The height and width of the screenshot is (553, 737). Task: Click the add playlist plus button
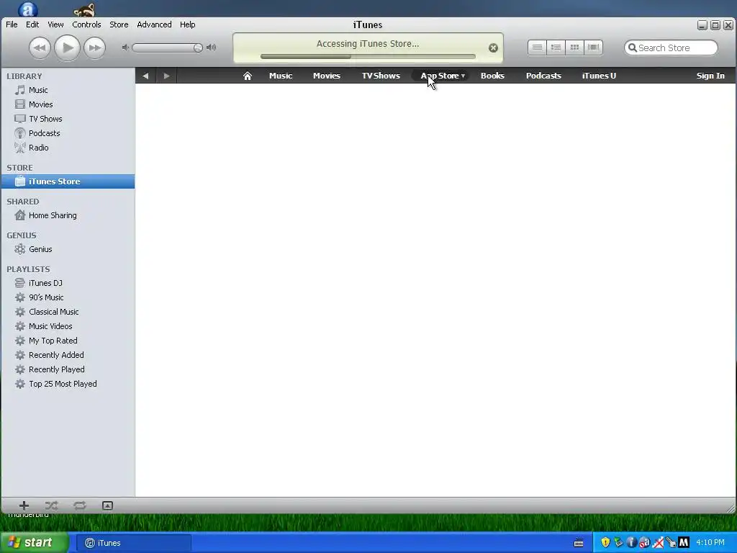pos(24,505)
